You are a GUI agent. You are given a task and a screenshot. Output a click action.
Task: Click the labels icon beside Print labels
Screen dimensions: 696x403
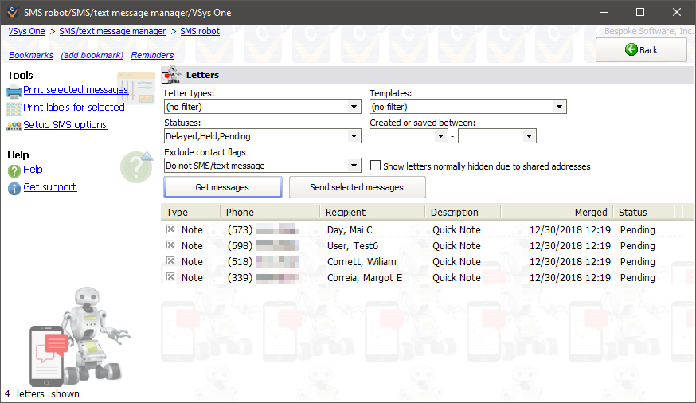[14, 108]
